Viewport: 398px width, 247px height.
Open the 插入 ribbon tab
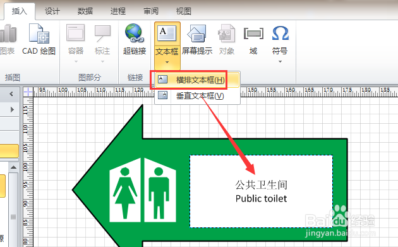click(x=19, y=11)
